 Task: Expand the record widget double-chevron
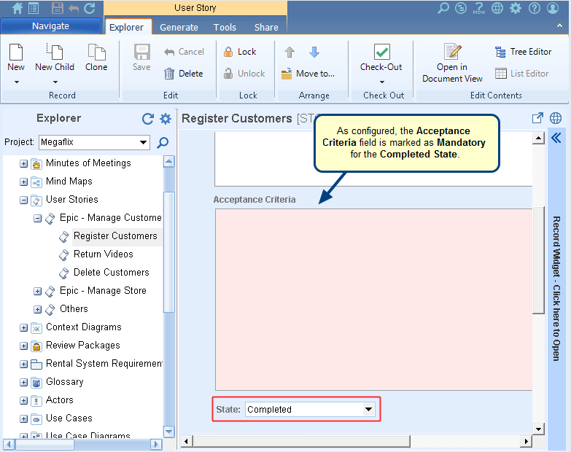[x=556, y=138]
